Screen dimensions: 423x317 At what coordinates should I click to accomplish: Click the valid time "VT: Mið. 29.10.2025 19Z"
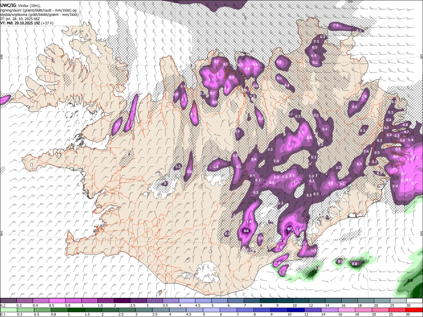20,23
